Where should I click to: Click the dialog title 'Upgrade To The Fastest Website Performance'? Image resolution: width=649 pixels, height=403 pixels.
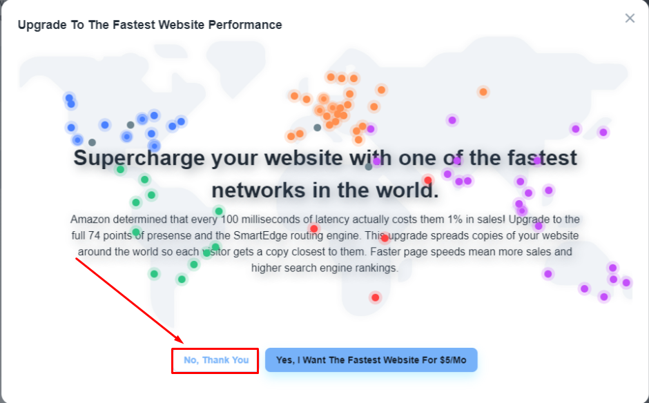coord(150,25)
